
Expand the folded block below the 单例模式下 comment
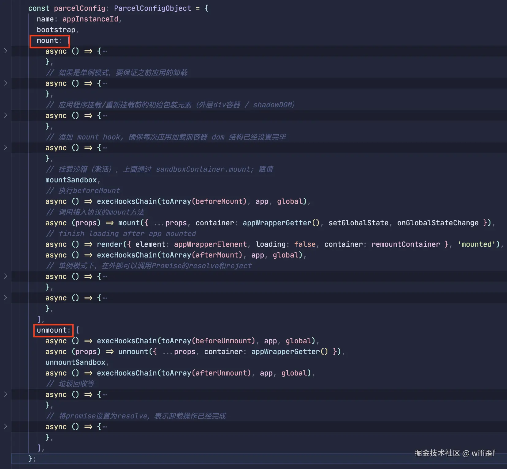[6, 276]
